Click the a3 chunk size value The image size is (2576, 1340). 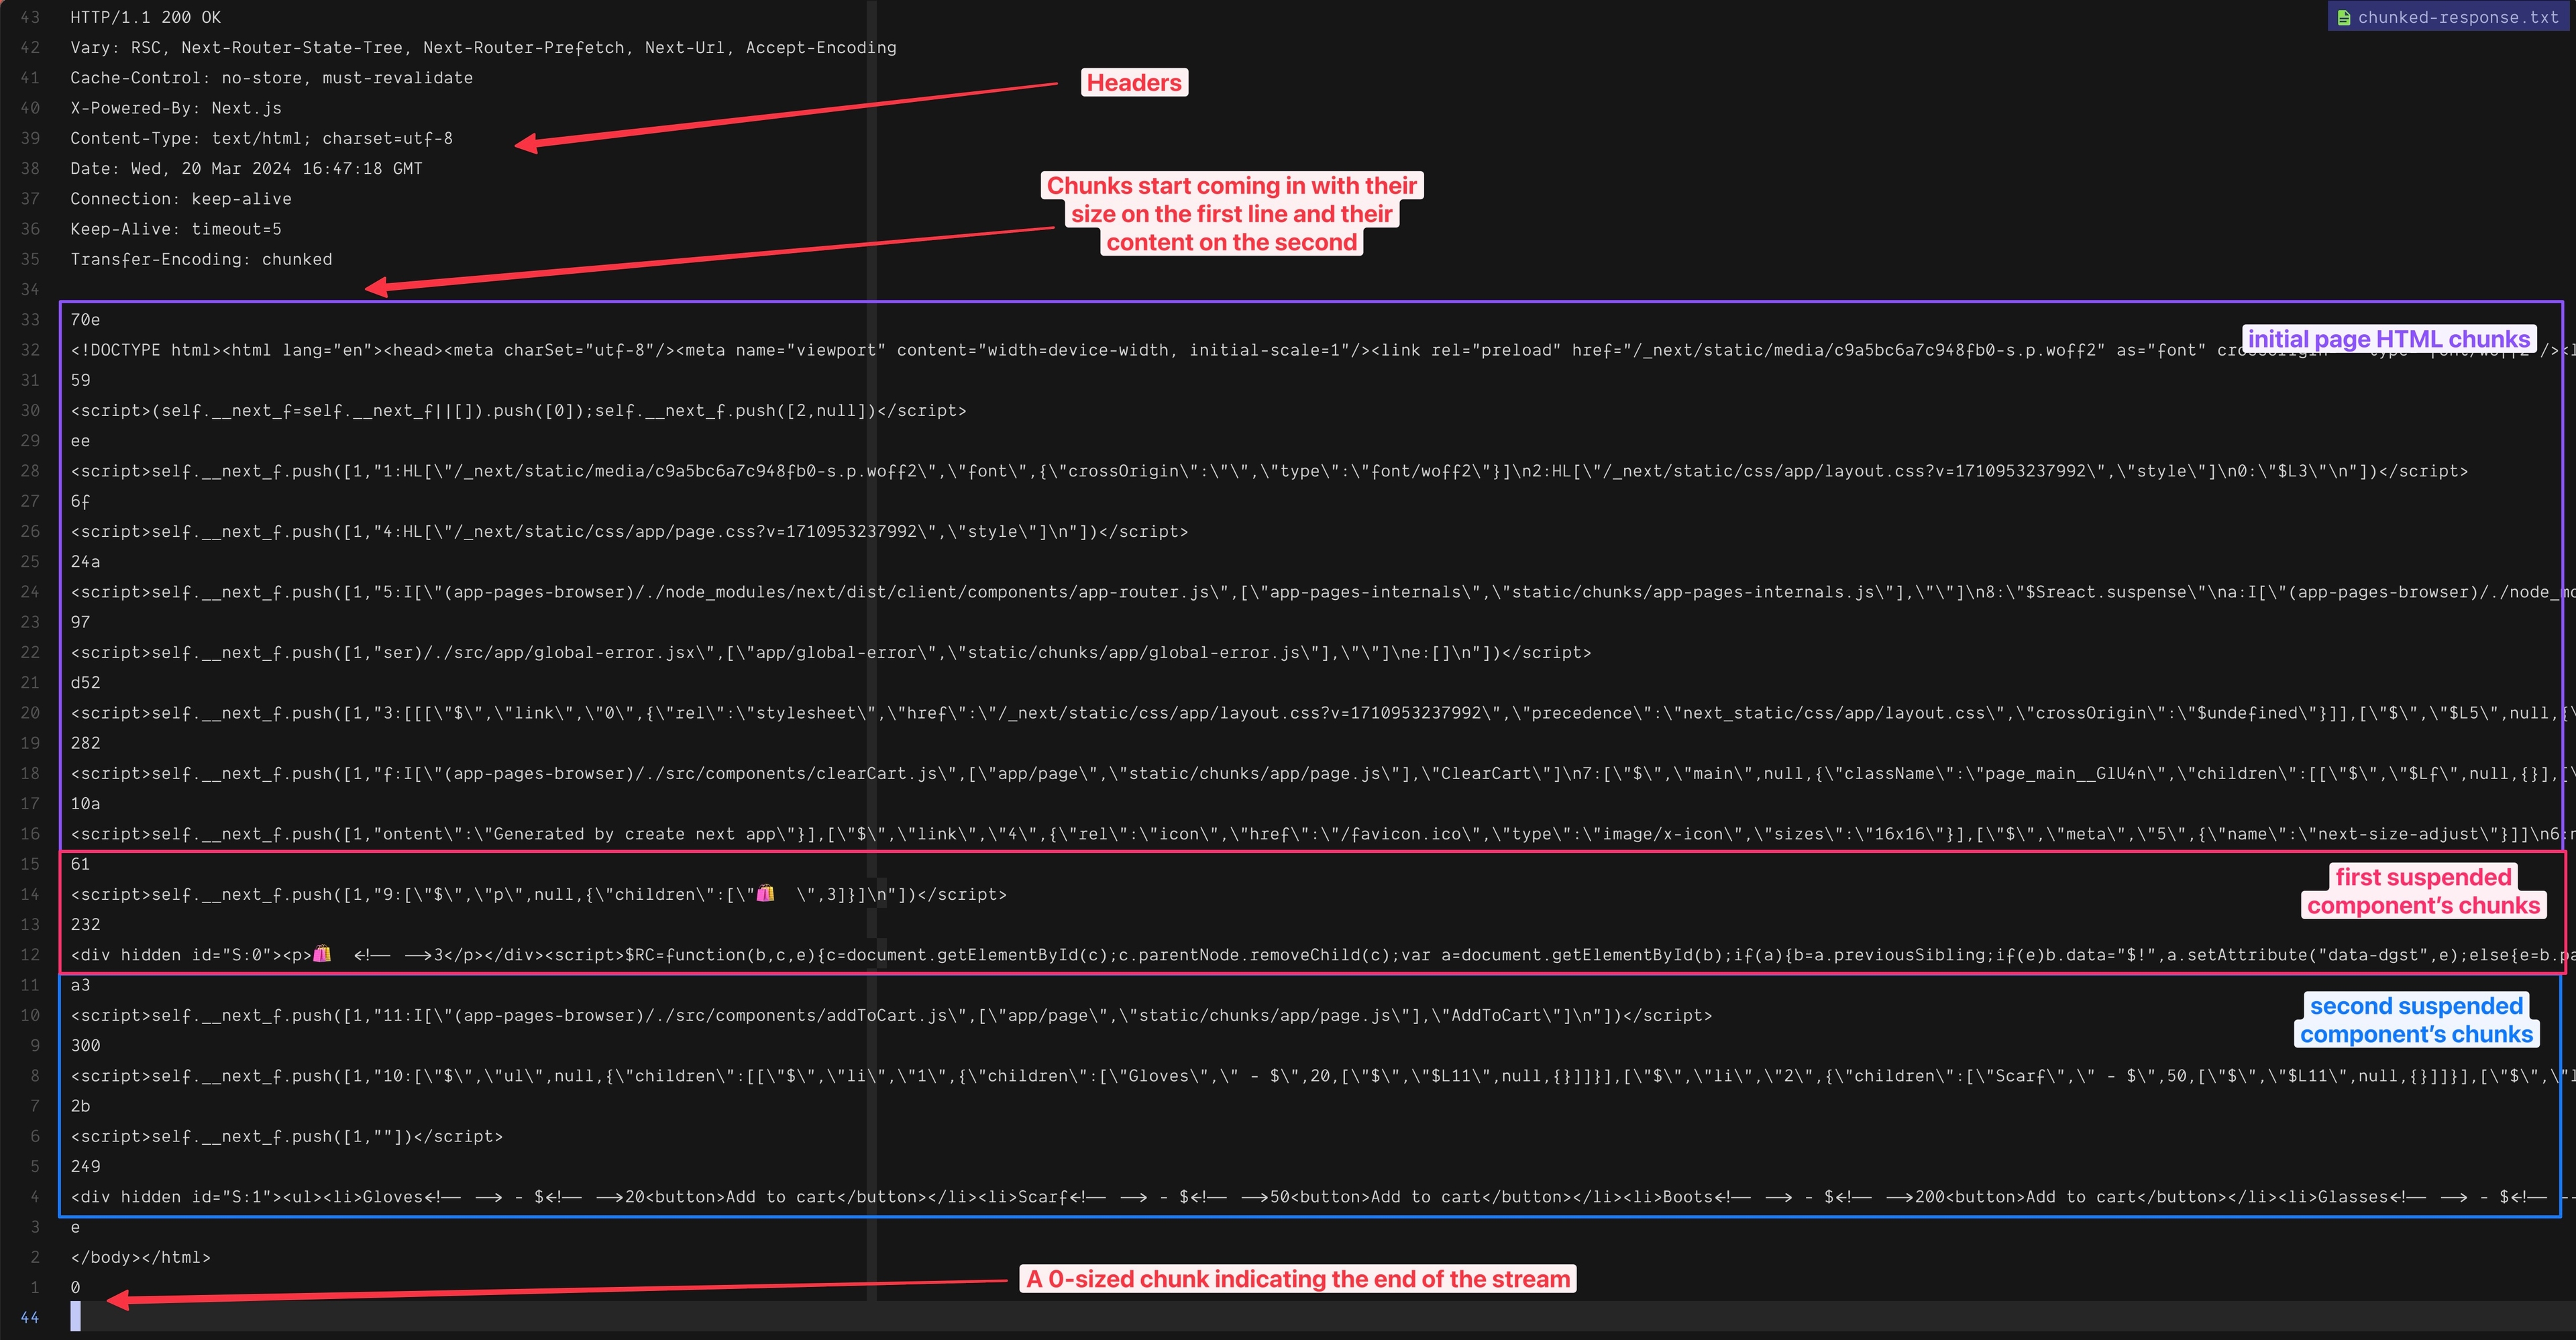[80, 985]
